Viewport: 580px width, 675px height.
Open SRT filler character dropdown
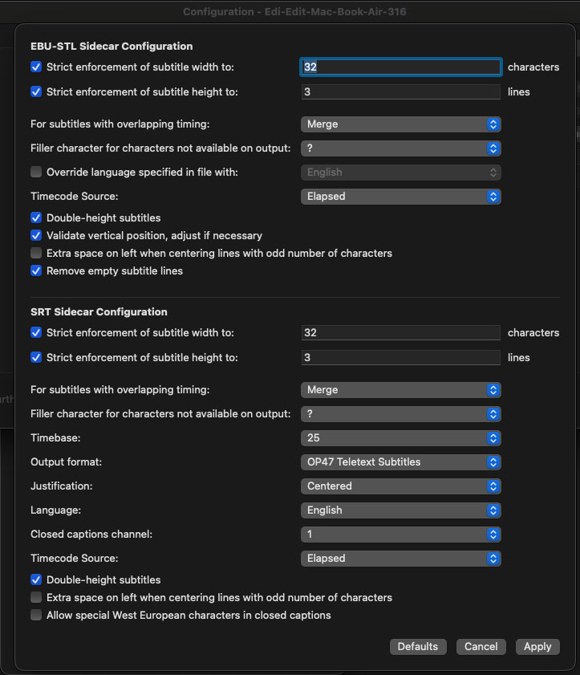pos(401,414)
